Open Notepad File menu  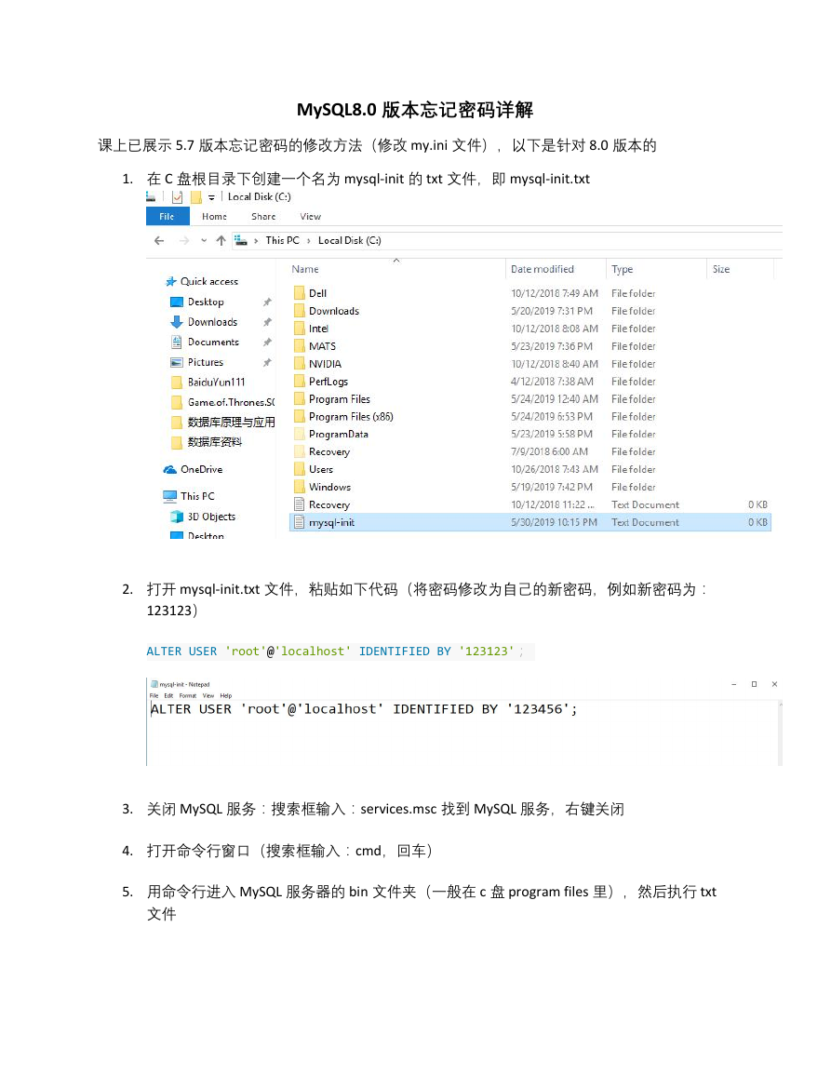tap(154, 696)
